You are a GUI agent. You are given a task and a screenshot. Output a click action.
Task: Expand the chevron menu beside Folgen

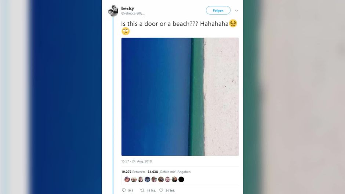(x=236, y=11)
